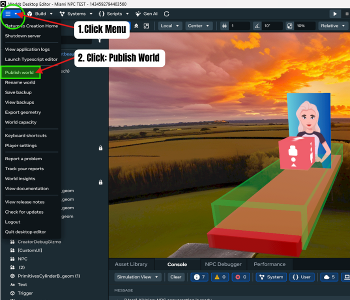Open the Build dropdown menu
The width and height of the screenshot is (350, 300).
(x=40, y=13)
